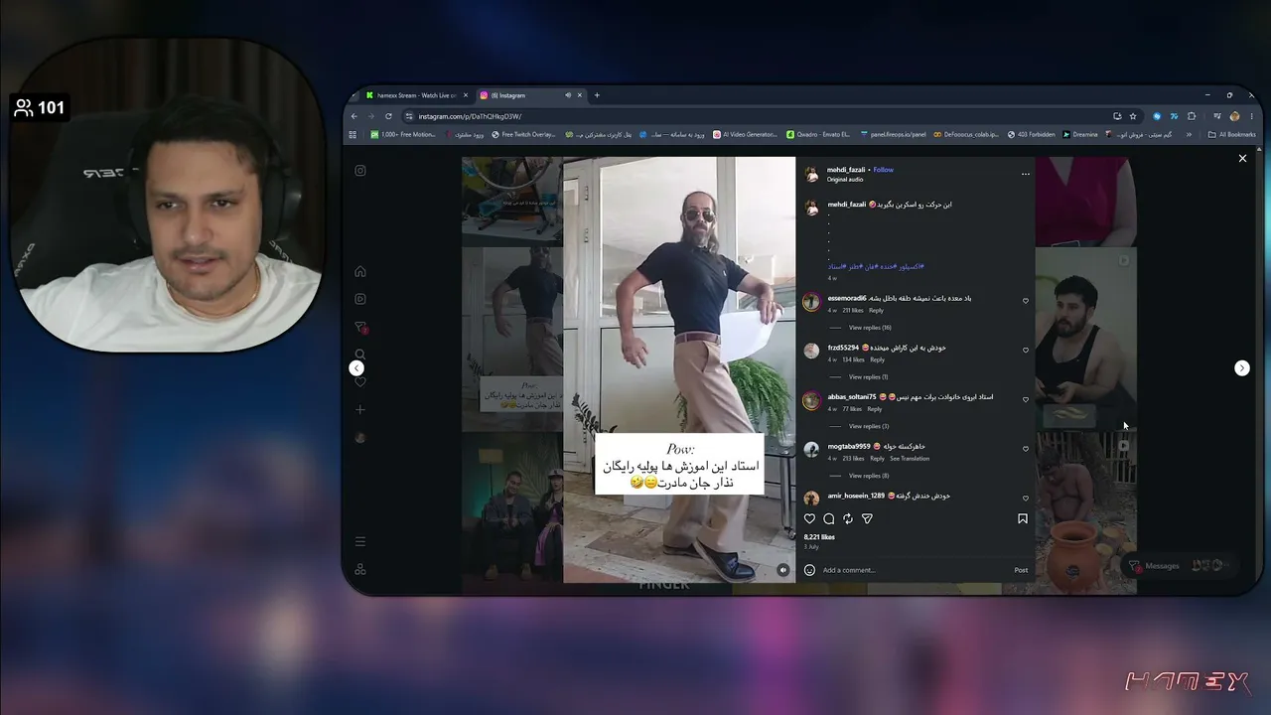1271x715 pixels.
Task: Go to the previous post arrow
Action: click(356, 368)
